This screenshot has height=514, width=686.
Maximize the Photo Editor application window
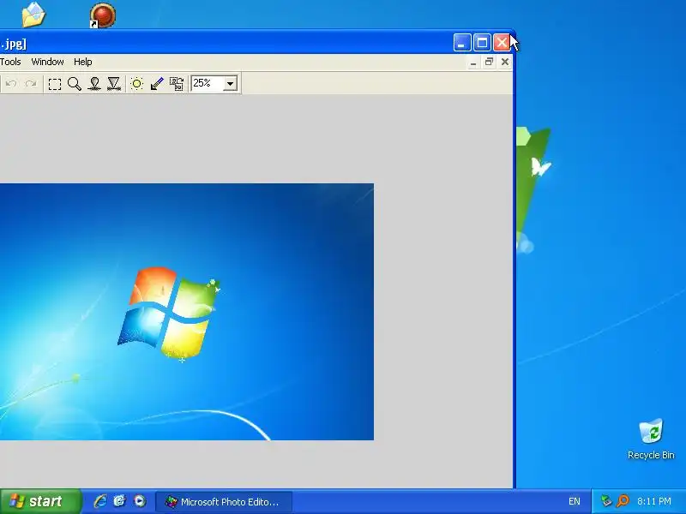click(x=482, y=42)
